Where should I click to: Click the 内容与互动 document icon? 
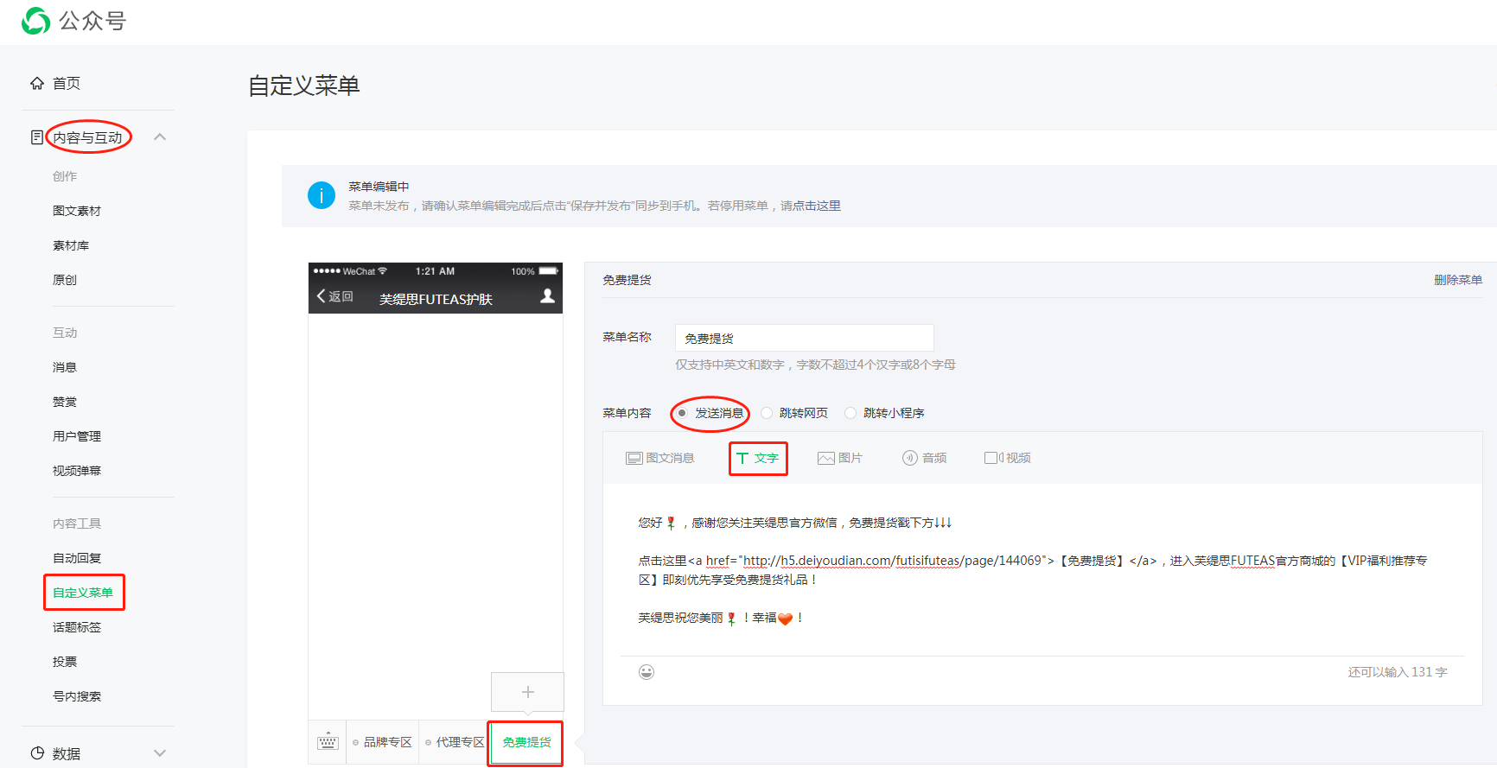pos(36,137)
